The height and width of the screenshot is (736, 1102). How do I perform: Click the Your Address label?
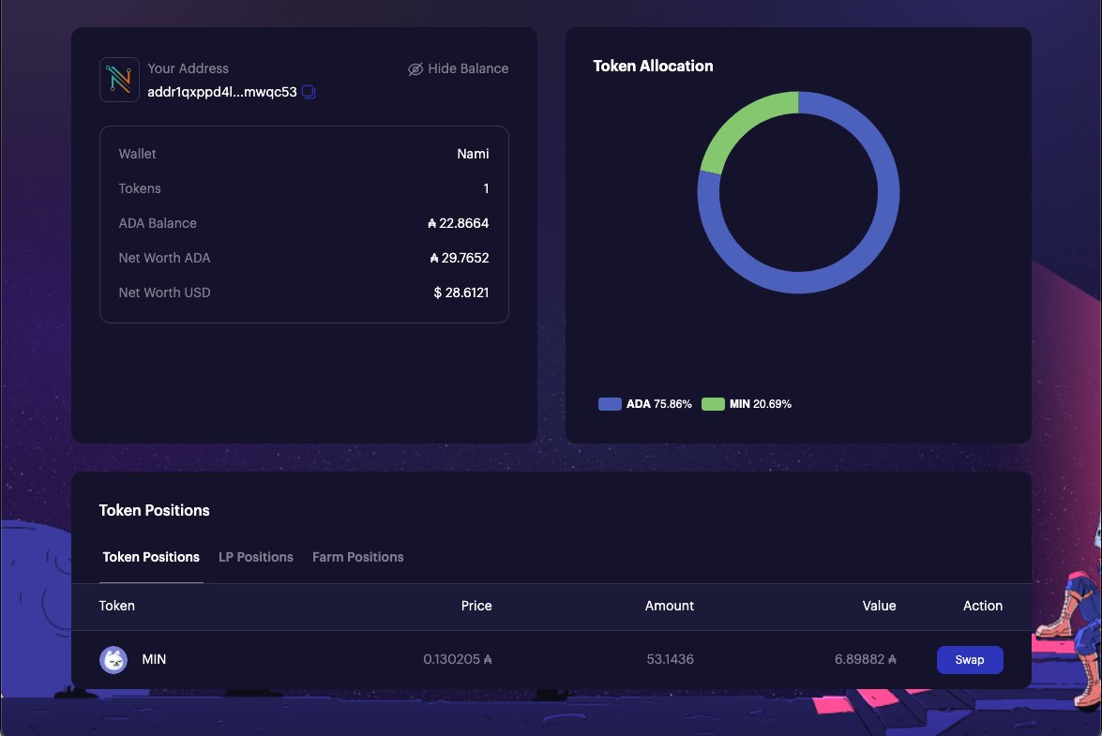pos(188,68)
